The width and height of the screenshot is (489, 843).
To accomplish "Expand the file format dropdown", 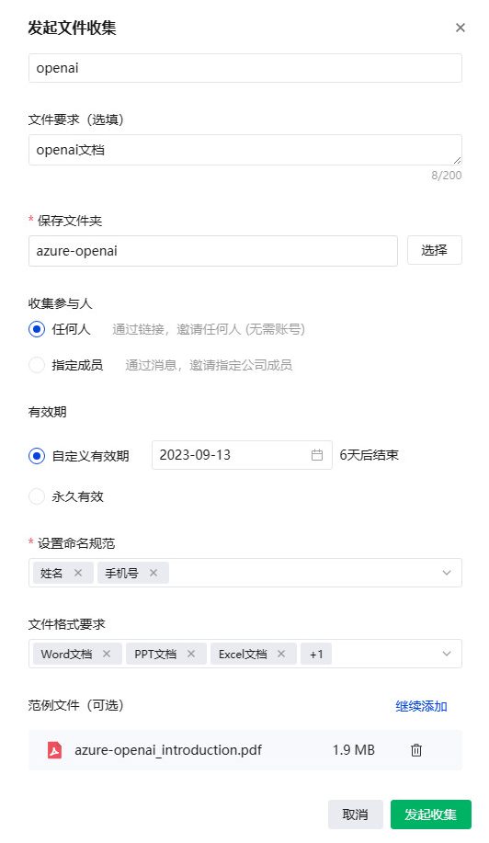I will pyautogui.click(x=447, y=654).
